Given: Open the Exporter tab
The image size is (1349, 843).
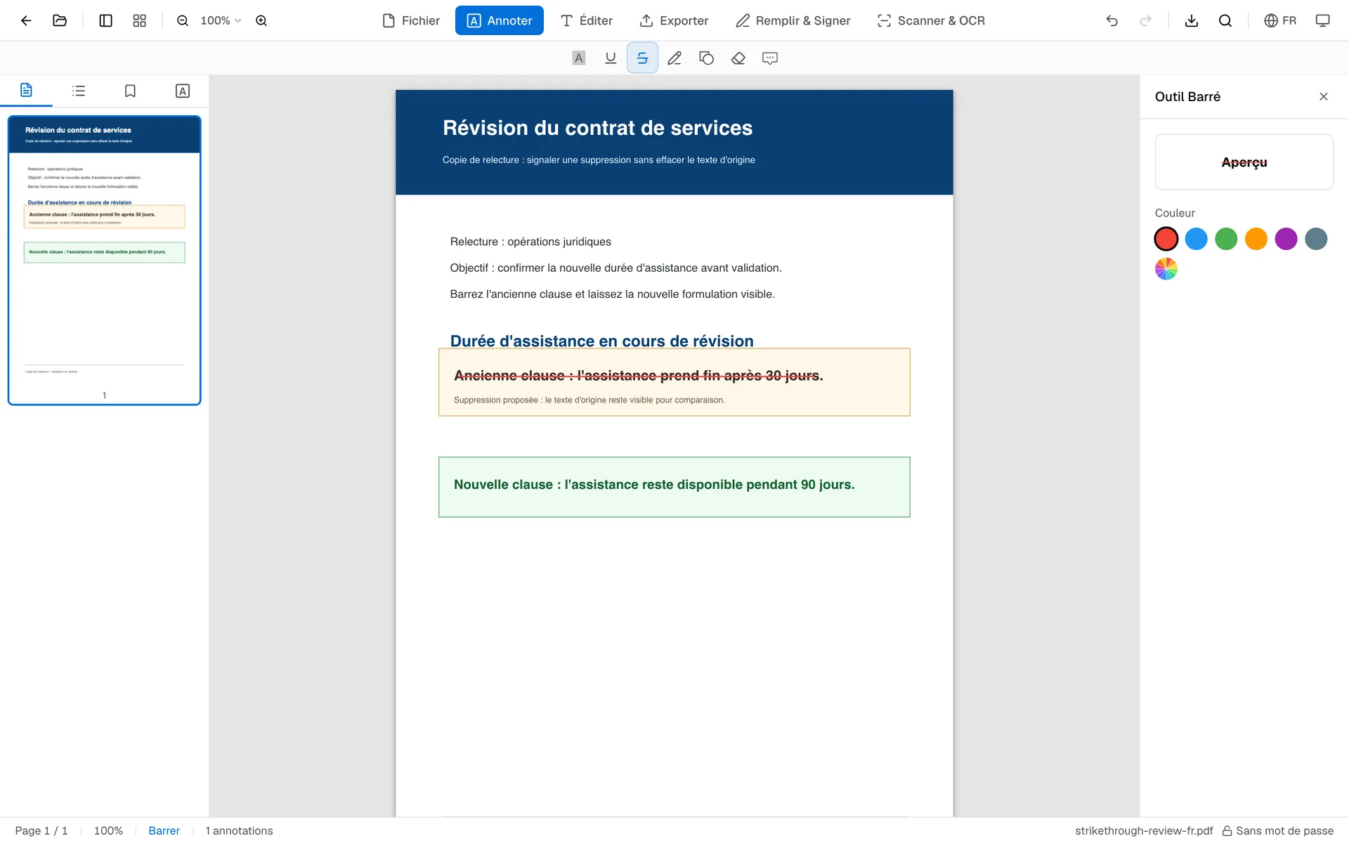Looking at the screenshot, I should click(x=674, y=20).
